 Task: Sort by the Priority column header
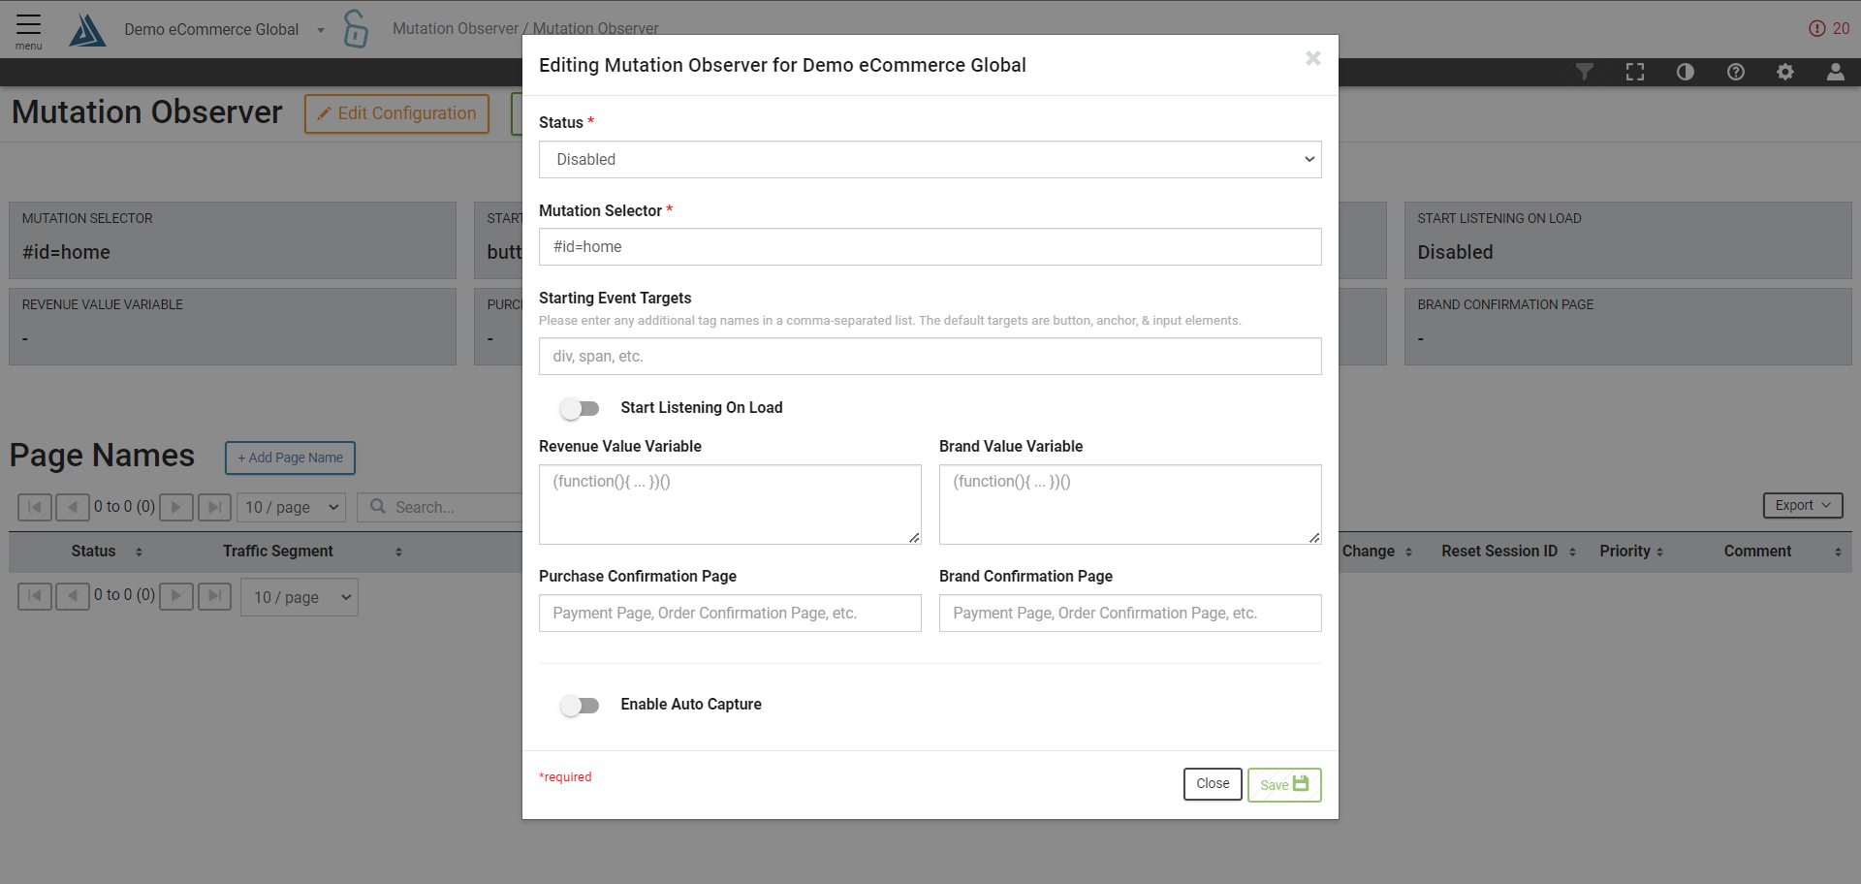pos(1631,552)
